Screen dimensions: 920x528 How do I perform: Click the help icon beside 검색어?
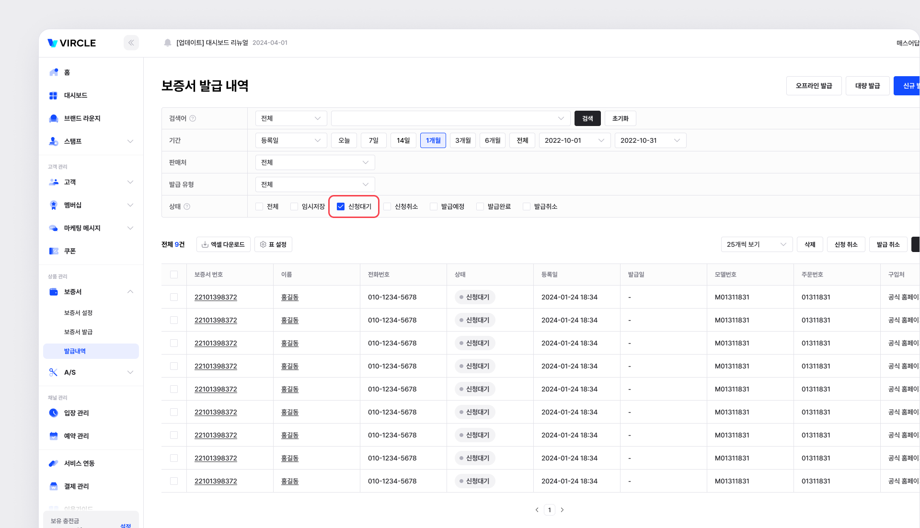point(193,118)
